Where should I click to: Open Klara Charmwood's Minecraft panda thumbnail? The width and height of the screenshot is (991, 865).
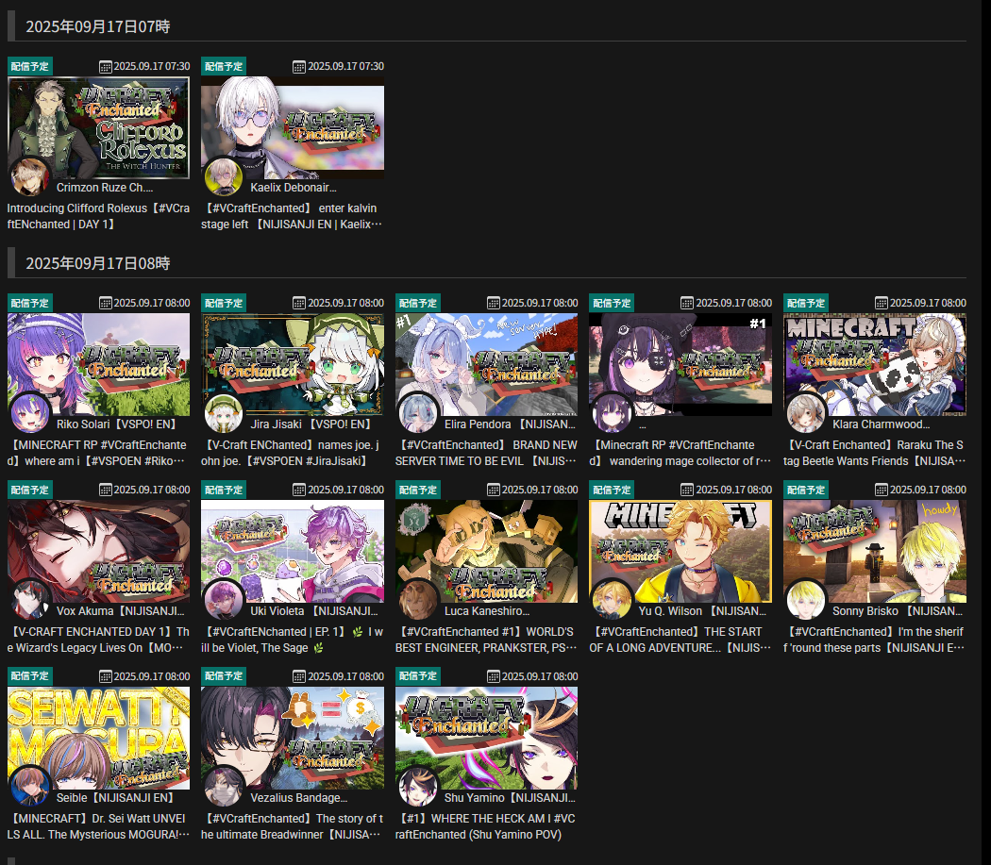[875, 364]
